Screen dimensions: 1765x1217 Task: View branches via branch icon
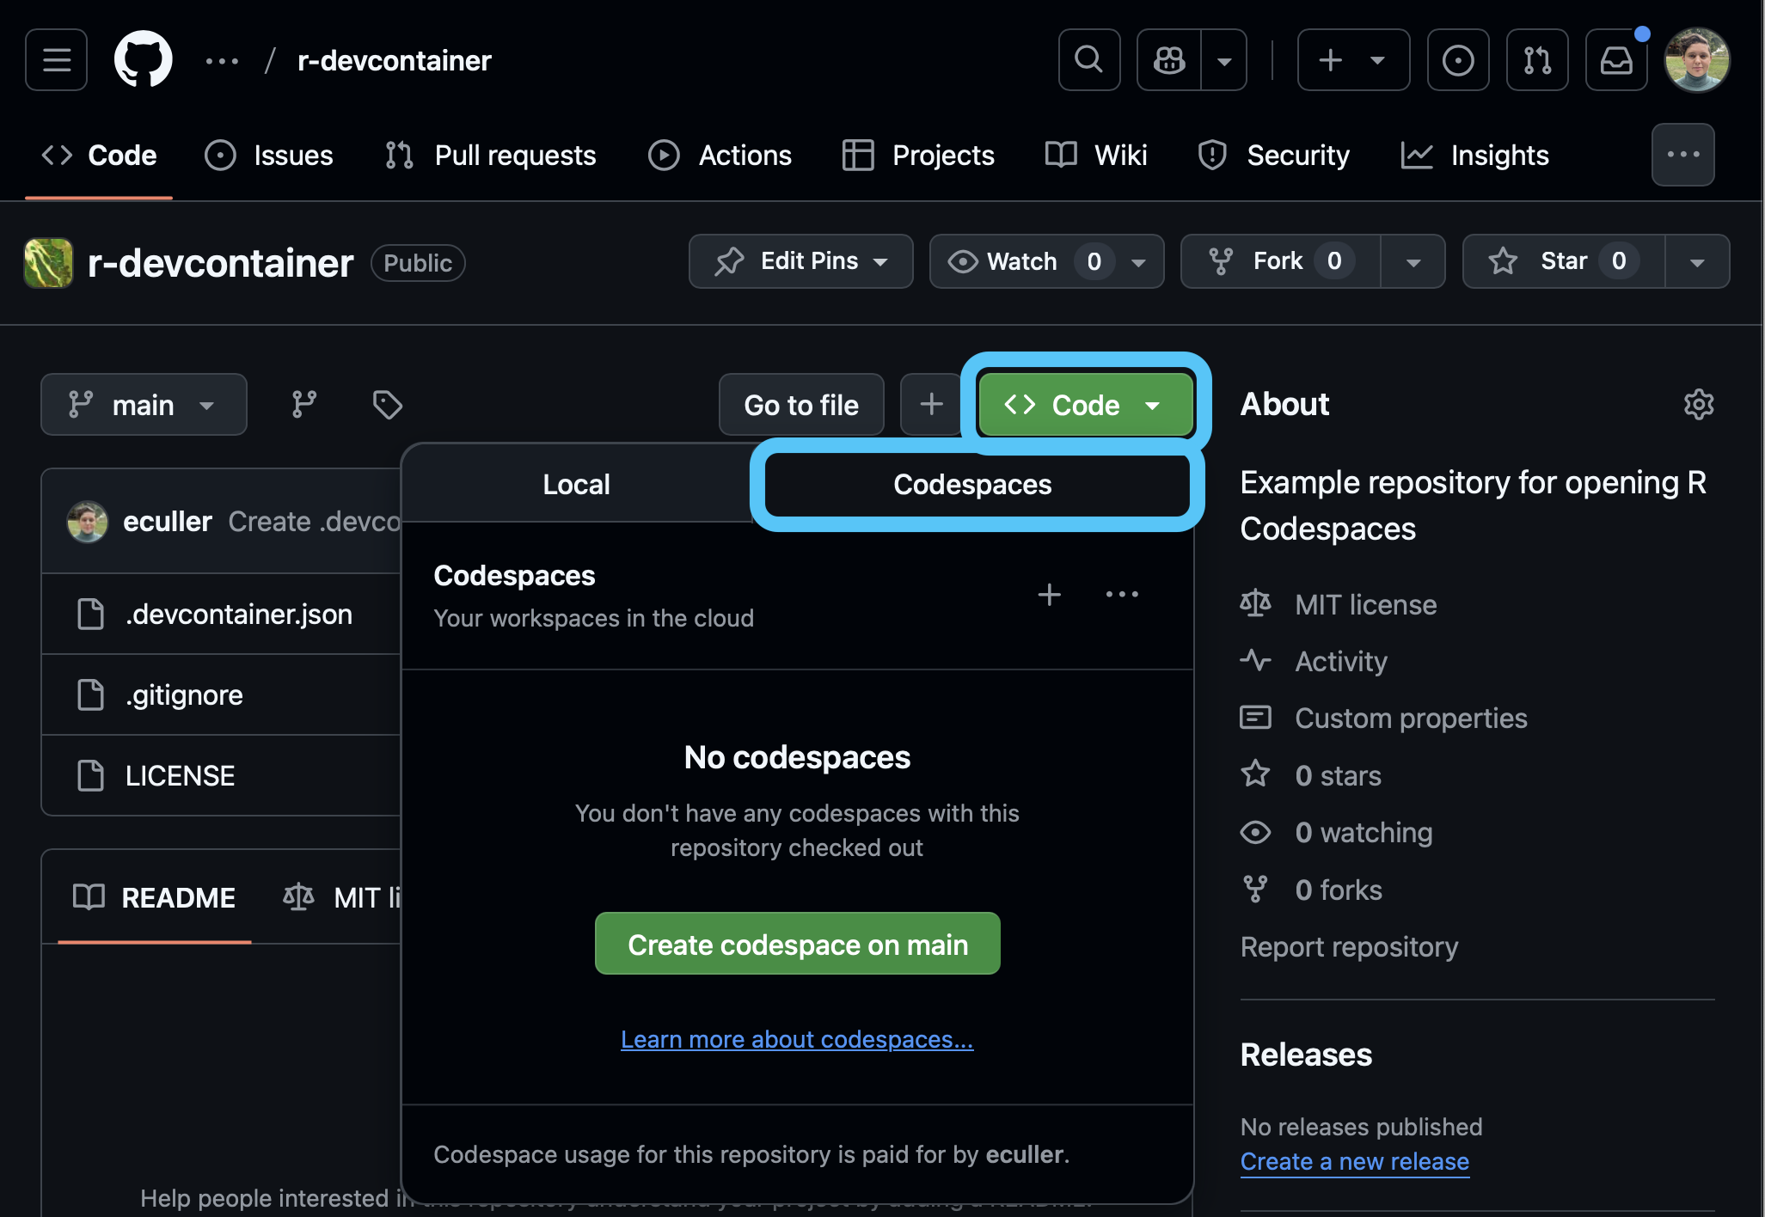coord(303,405)
